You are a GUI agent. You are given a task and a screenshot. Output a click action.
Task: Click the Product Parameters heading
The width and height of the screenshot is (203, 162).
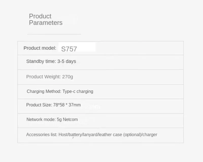tap(46, 19)
